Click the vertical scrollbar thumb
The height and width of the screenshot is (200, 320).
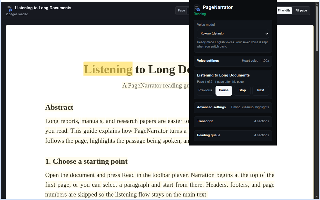[317, 28]
